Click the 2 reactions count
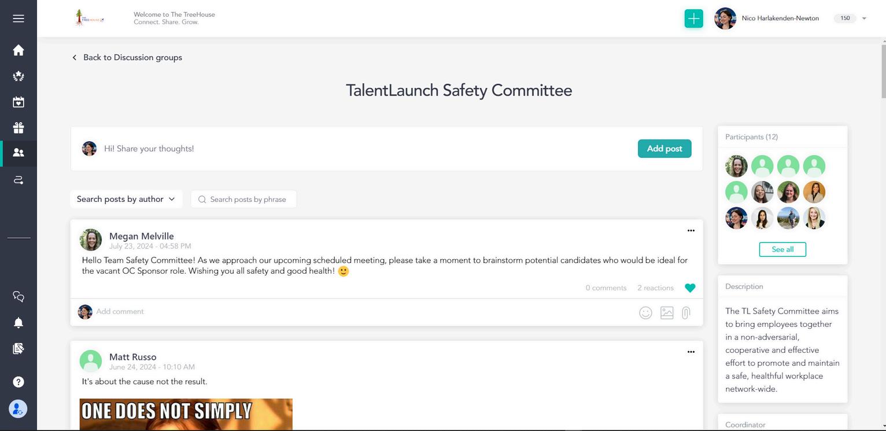Screen dimensions: 886x431 (656, 288)
